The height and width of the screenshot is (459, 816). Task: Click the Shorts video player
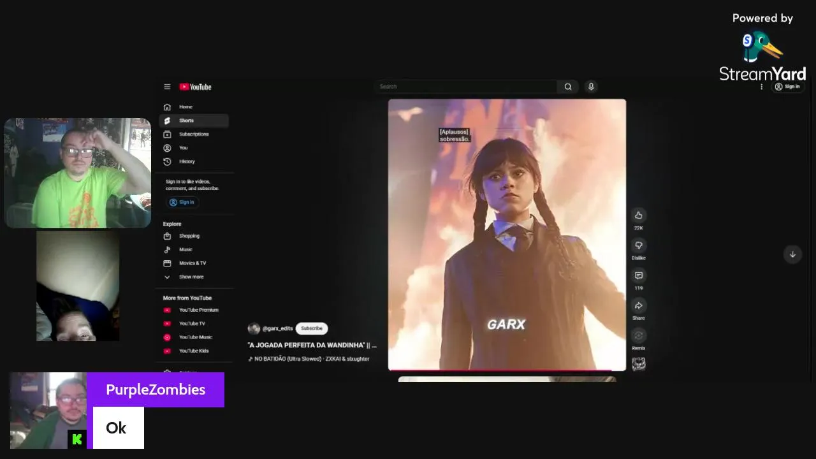507,234
